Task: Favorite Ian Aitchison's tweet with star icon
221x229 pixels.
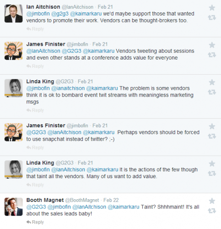Action: [x=212, y=8]
